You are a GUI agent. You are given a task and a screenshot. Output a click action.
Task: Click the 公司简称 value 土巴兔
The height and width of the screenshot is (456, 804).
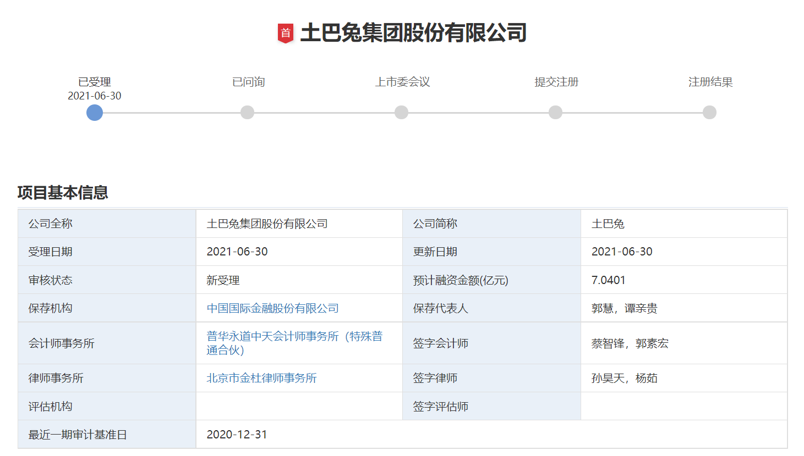[x=608, y=224]
